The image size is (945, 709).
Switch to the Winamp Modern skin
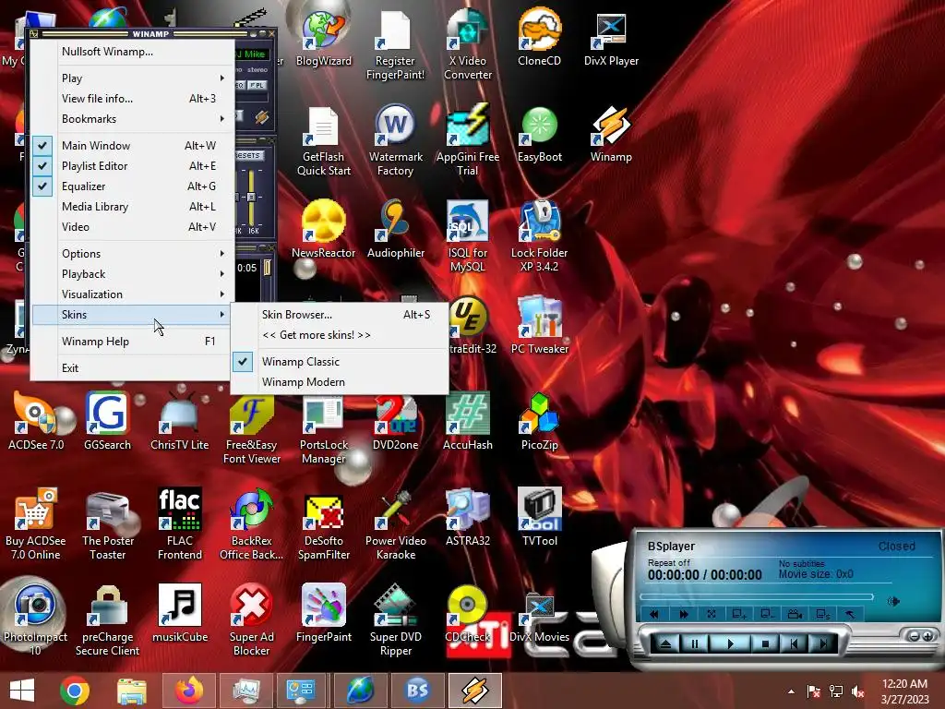click(340, 382)
